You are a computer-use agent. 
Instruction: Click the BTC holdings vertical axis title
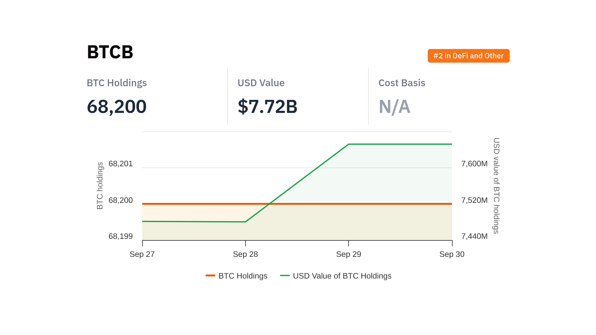pos(100,185)
